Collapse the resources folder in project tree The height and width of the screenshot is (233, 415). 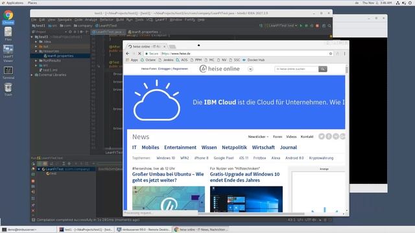pyautogui.click(x=36, y=51)
